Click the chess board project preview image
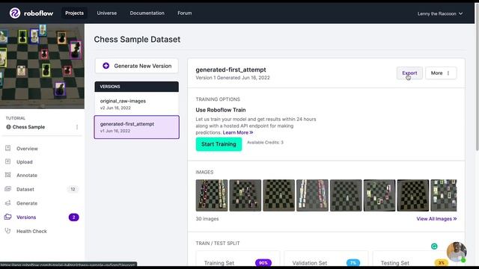The width and height of the screenshot is (479, 269). point(42,67)
